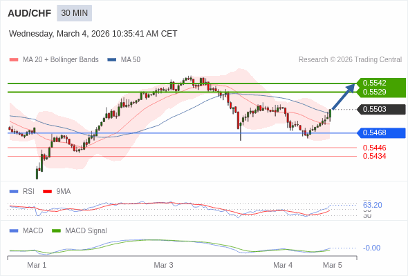Click the blue MACD legend swatch
Viewport: 408px width, 276px height.
pos(14,231)
